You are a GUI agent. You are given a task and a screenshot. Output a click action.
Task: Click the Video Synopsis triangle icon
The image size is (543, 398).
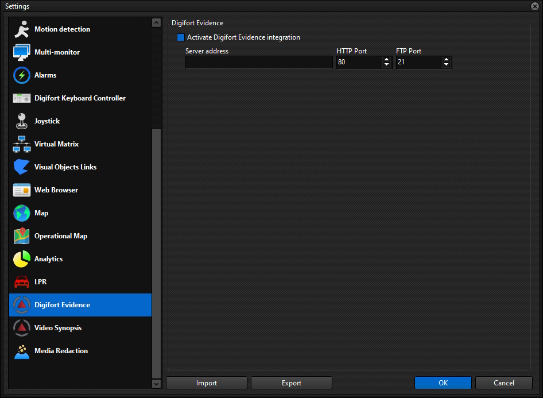22,328
